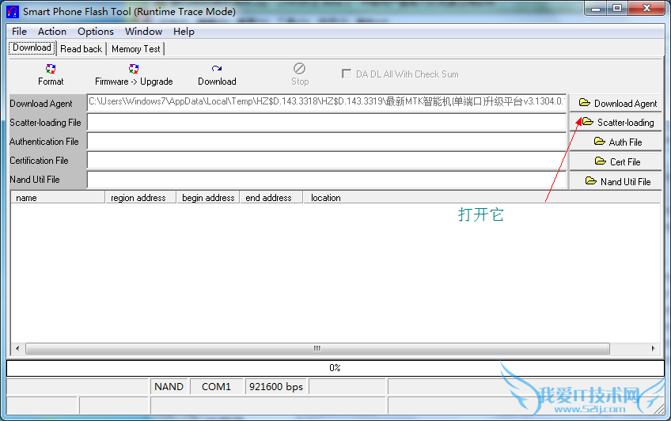The width and height of the screenshot is (671, 421).
Task: Open the Window menu
Action: point(143,31)
